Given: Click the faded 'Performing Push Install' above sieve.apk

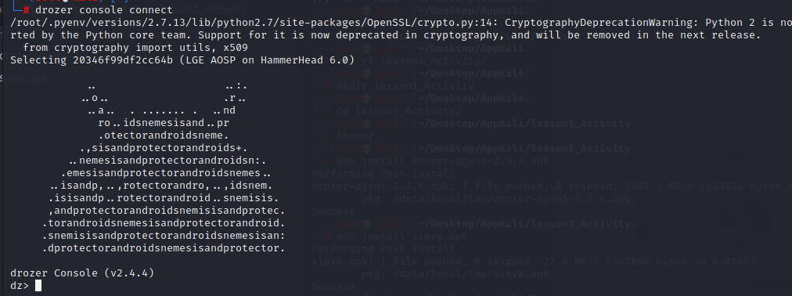Looking at the screenshot, I should point(383,248).
